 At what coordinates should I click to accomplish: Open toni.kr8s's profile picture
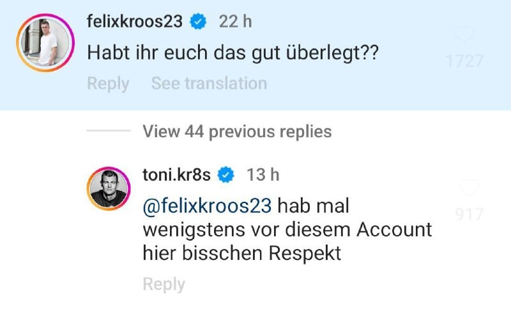[x=108, y=190]
